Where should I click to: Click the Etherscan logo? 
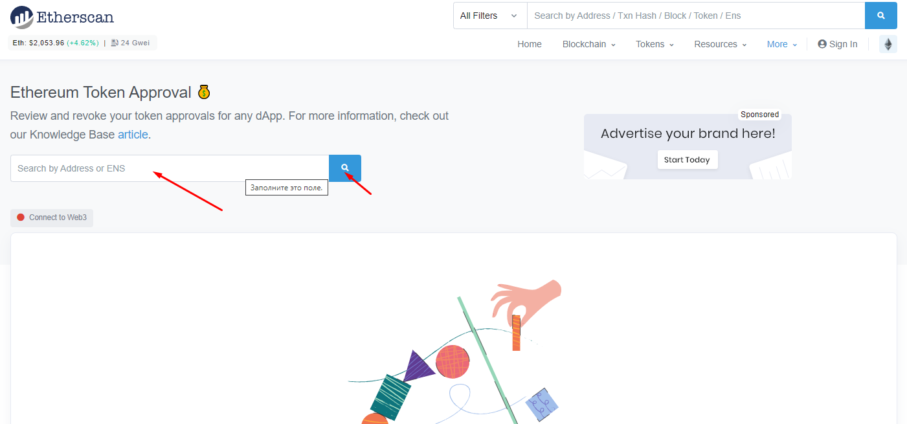tap(62, 17)
